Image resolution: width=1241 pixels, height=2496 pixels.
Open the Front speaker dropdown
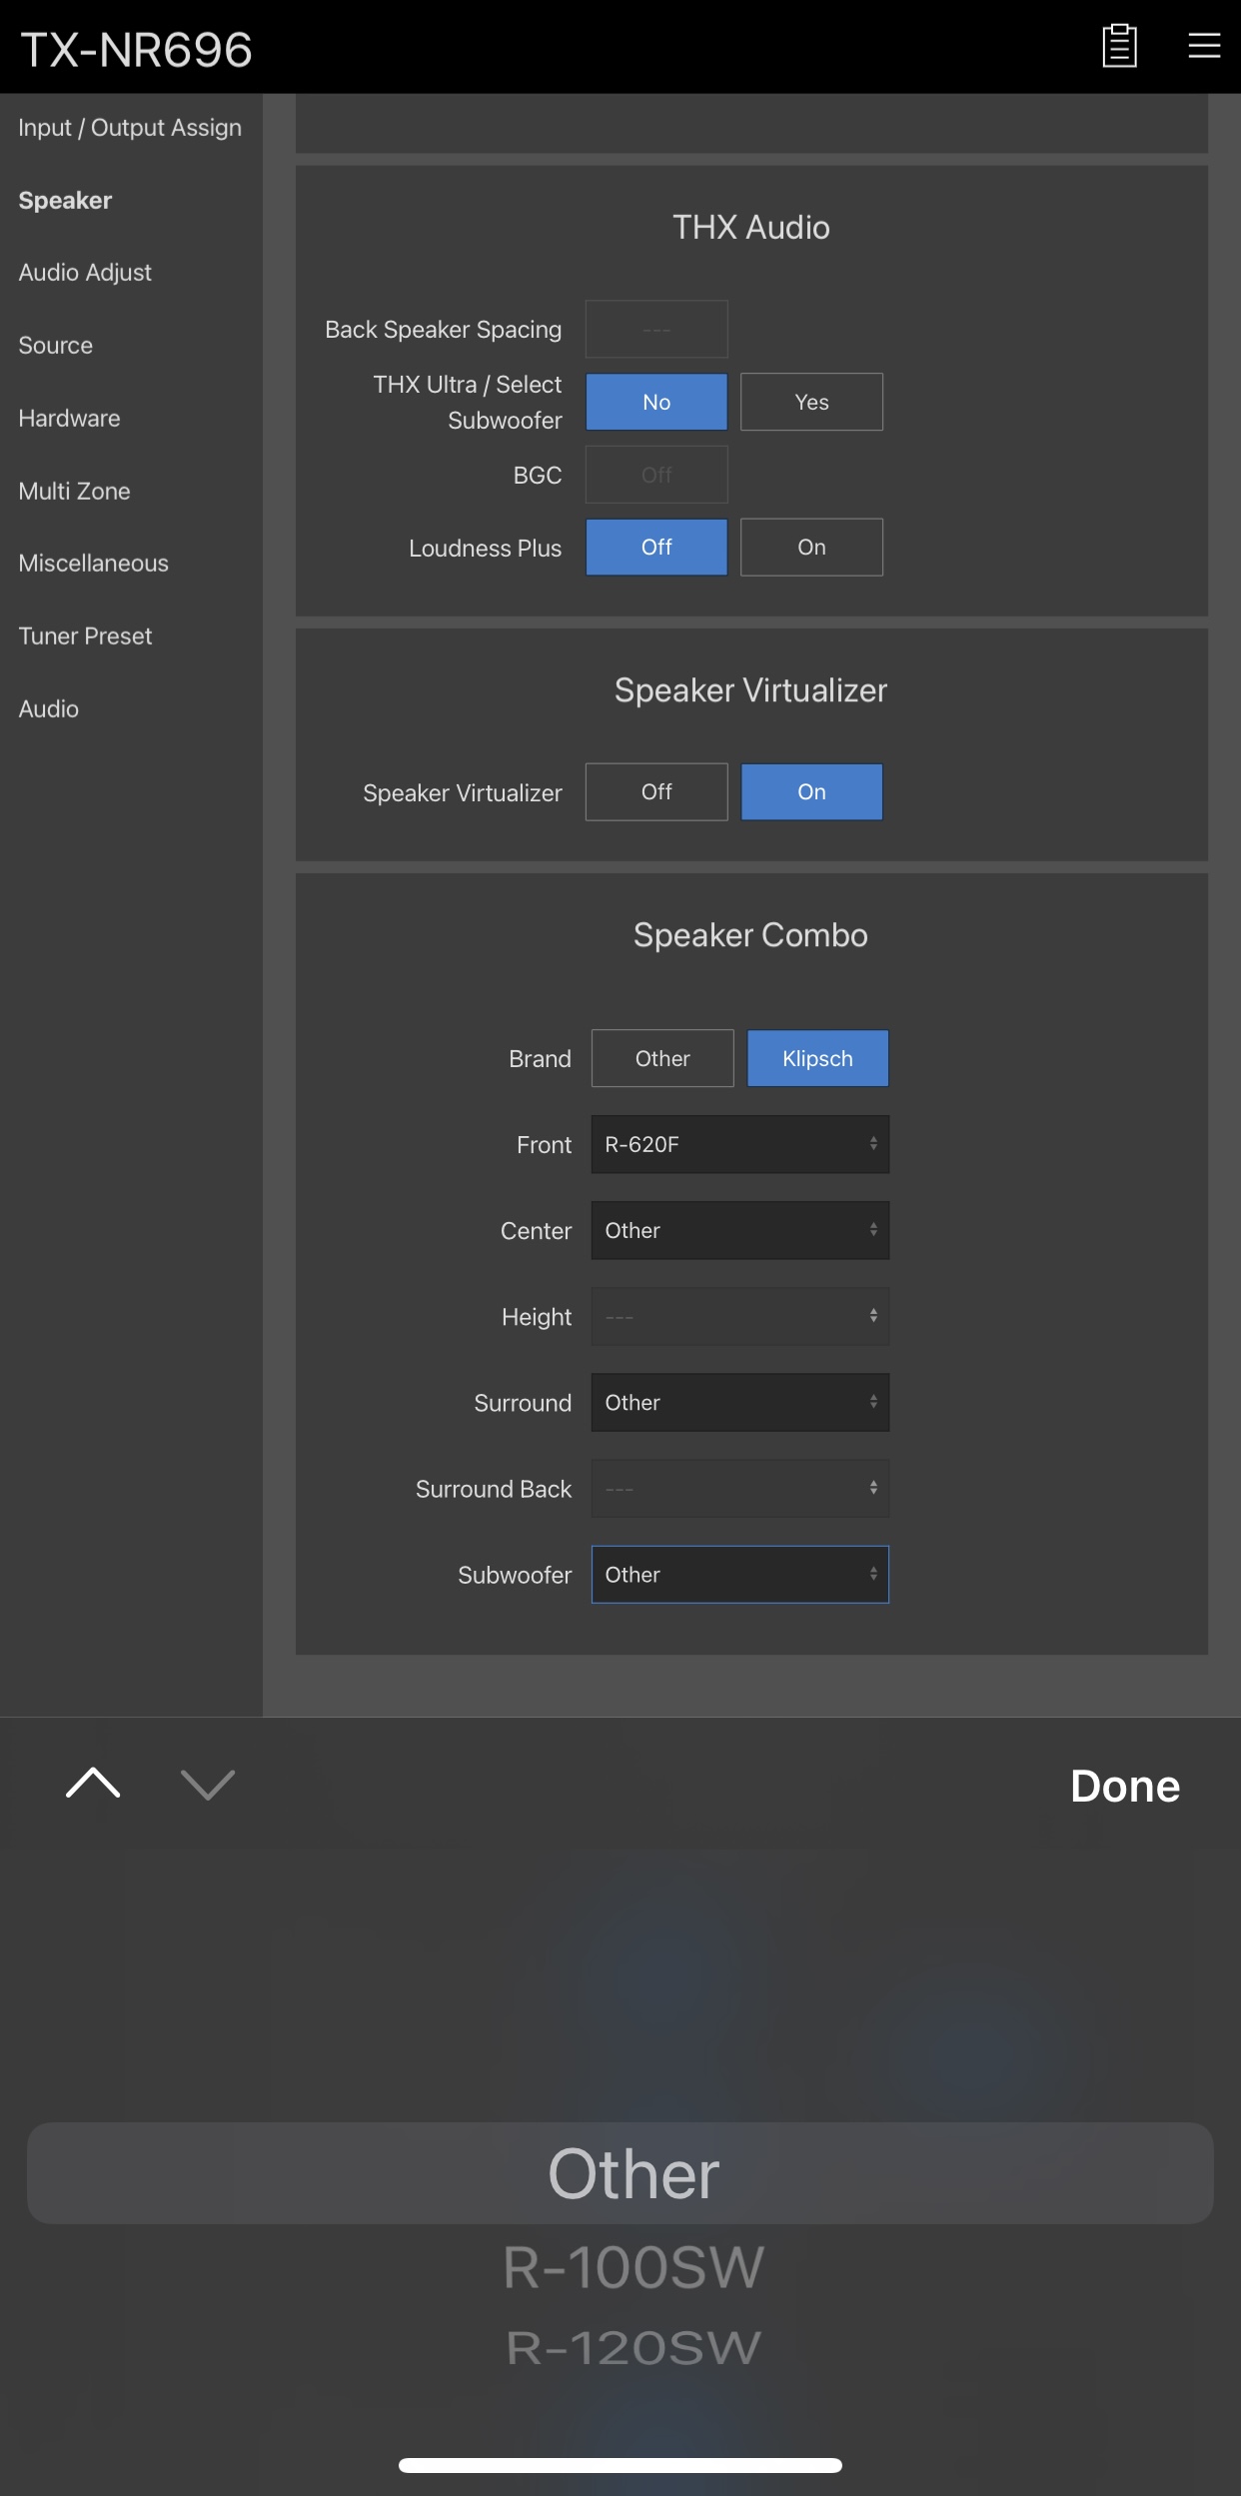click(x=739, y=1144)
